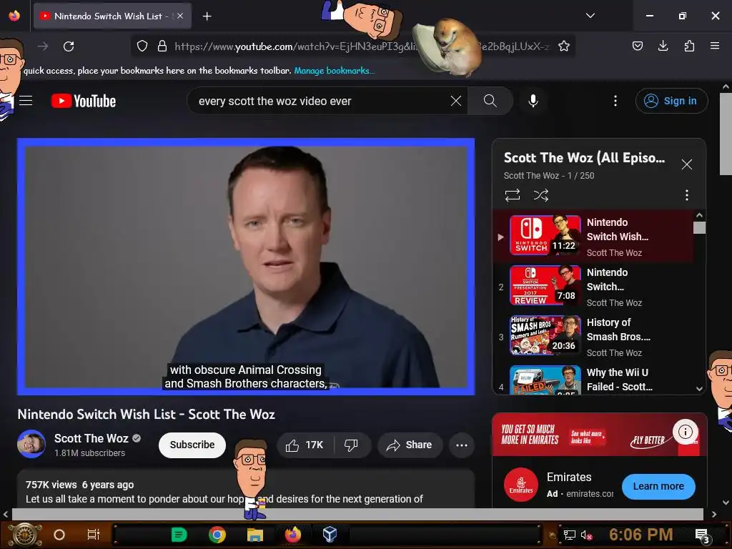Toggle playlist shuffle button
The height and width of the screenshot is (549, 732).
[x=541, y=195]
